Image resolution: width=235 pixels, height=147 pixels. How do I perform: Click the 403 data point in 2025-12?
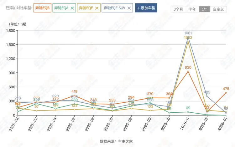click(207, 96)
